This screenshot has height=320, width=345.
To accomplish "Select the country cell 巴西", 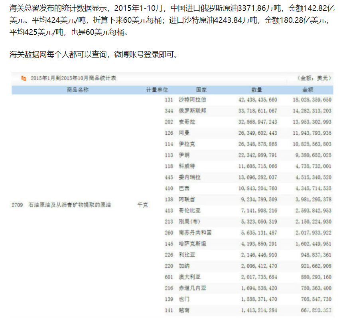I will [x=184, y=189].
